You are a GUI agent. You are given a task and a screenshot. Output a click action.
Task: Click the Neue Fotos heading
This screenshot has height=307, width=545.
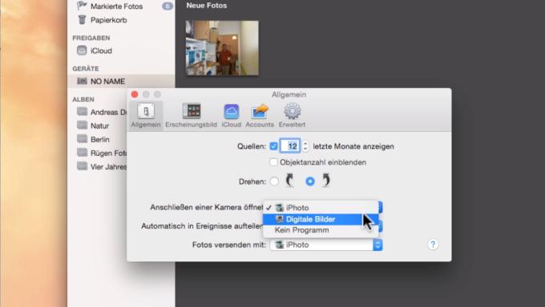pyautogui.click(x=207, y=6)
